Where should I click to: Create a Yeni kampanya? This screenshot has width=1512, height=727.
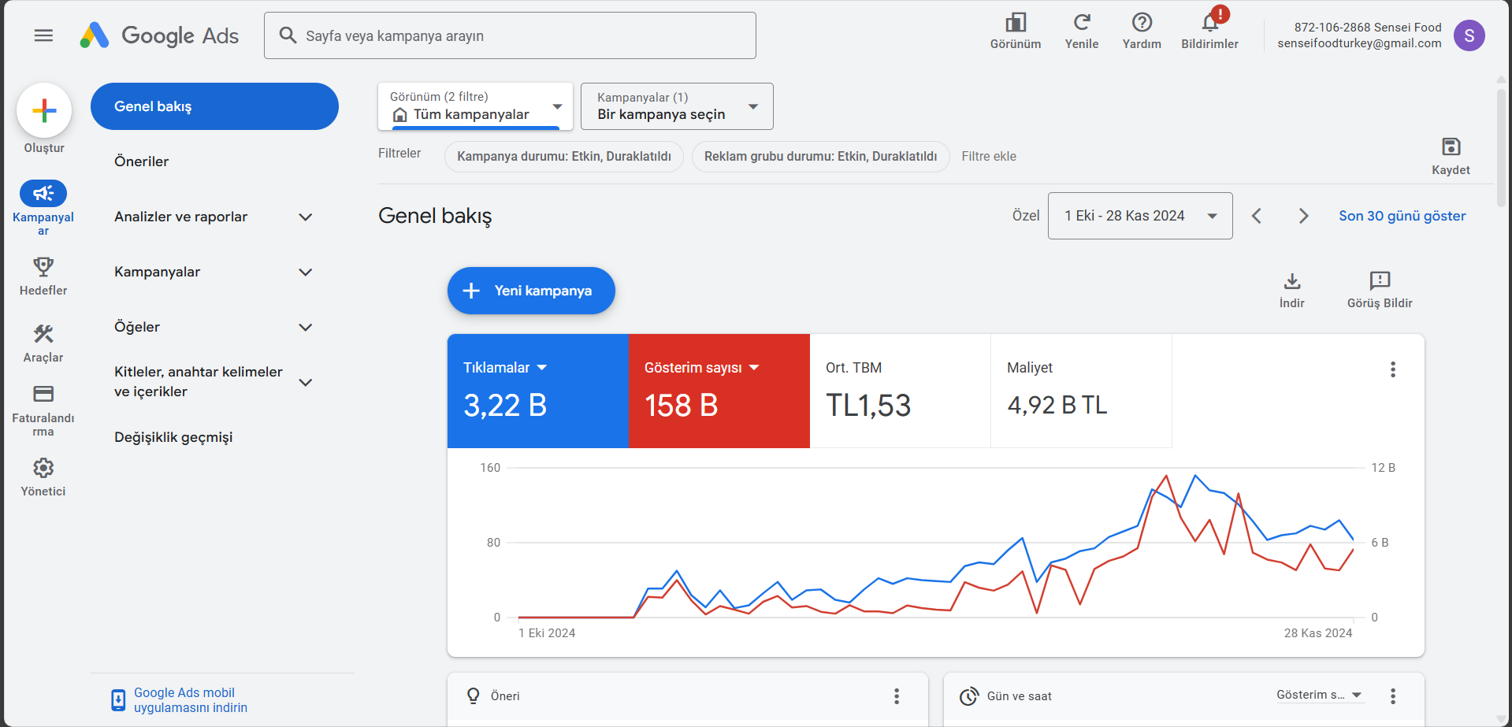(530, 291)
